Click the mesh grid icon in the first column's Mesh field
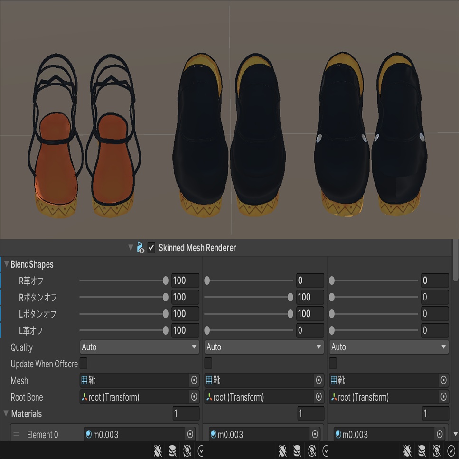This screenshot has width=459, height=459. click(84, 380)
